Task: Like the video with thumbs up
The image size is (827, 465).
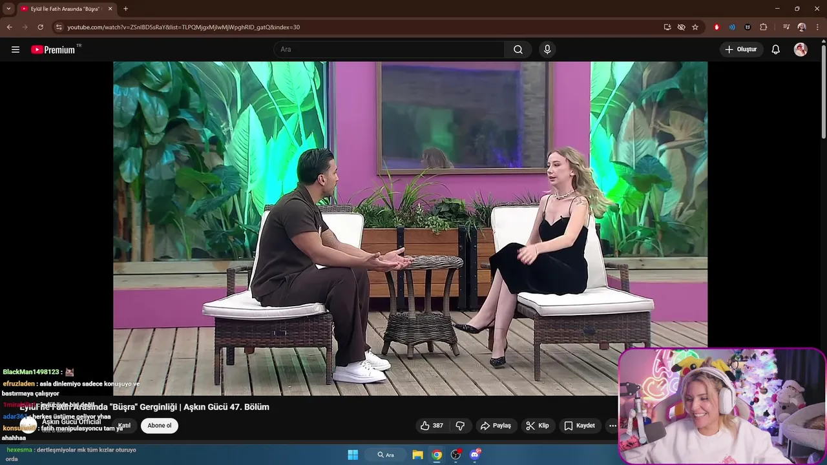Action: (x=432, y=426)
